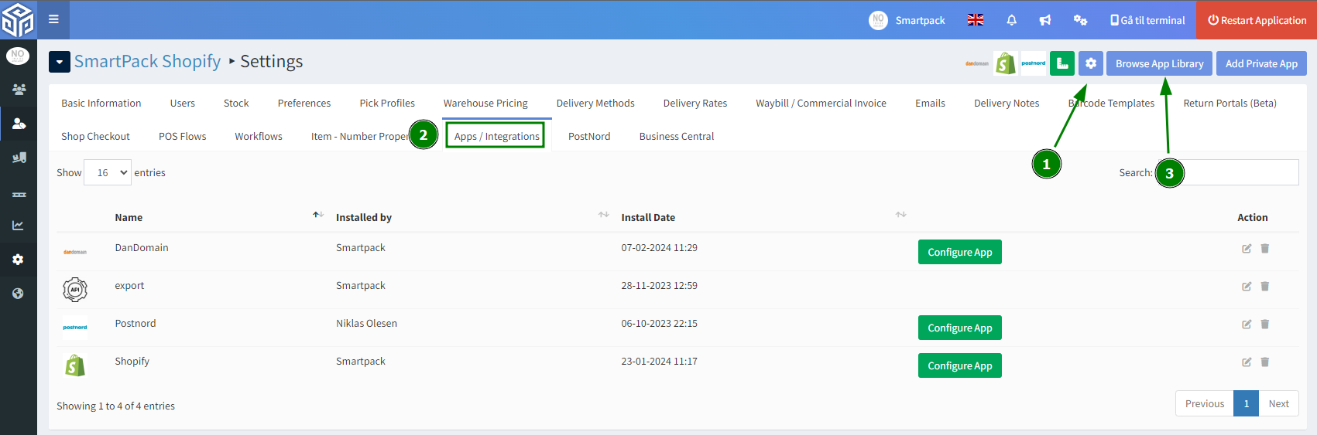This screenshot has width=1317, height=435.
Task: Click the notification bell icon
Action: [x=1011, y=20]
